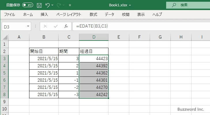Click cell with 経過日 header
Screen dimensions: 210x115
click(x=94, y=51)
